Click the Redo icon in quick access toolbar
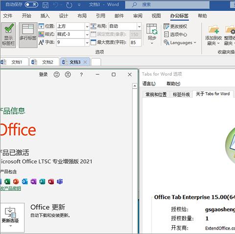This screenshot has height=234, width=235. (x=69, y=5)
